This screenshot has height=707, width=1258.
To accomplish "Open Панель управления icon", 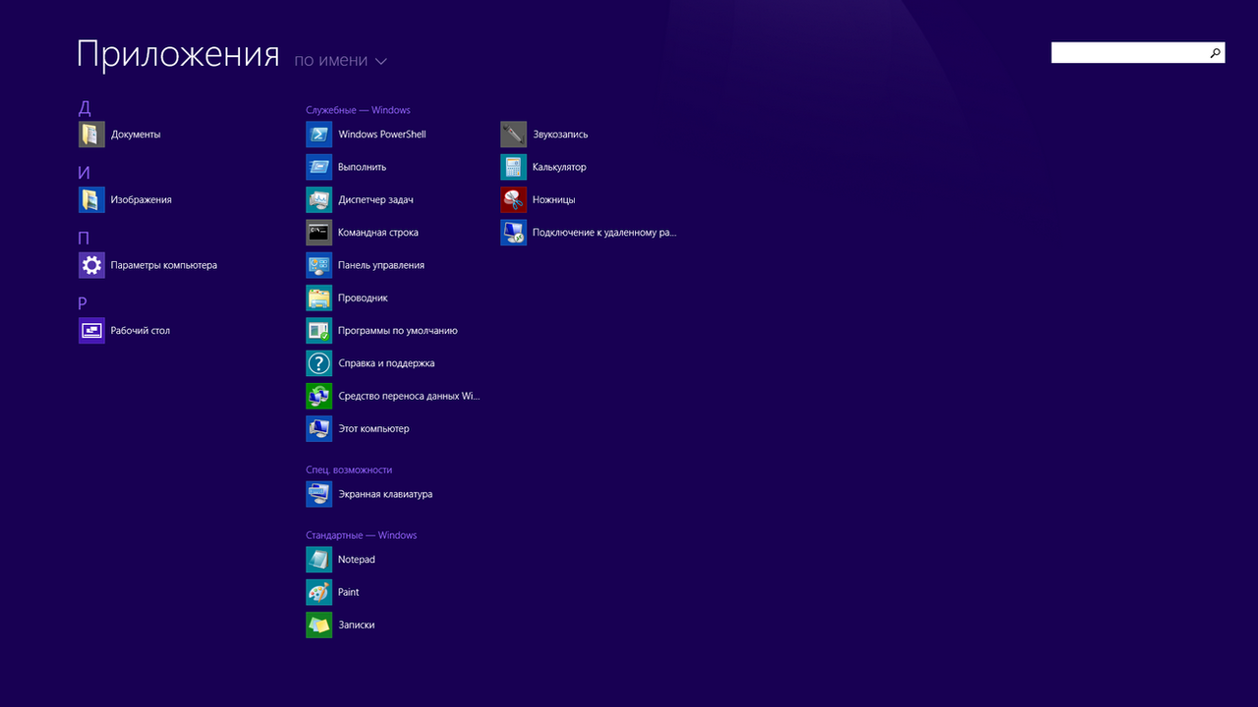I will (x=319, y=265).
